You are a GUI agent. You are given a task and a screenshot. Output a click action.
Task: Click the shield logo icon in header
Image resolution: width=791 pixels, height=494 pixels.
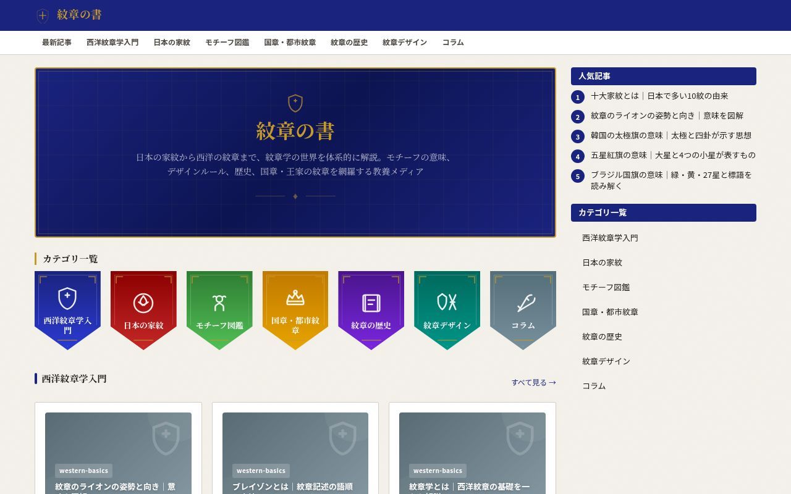point(43,15)
